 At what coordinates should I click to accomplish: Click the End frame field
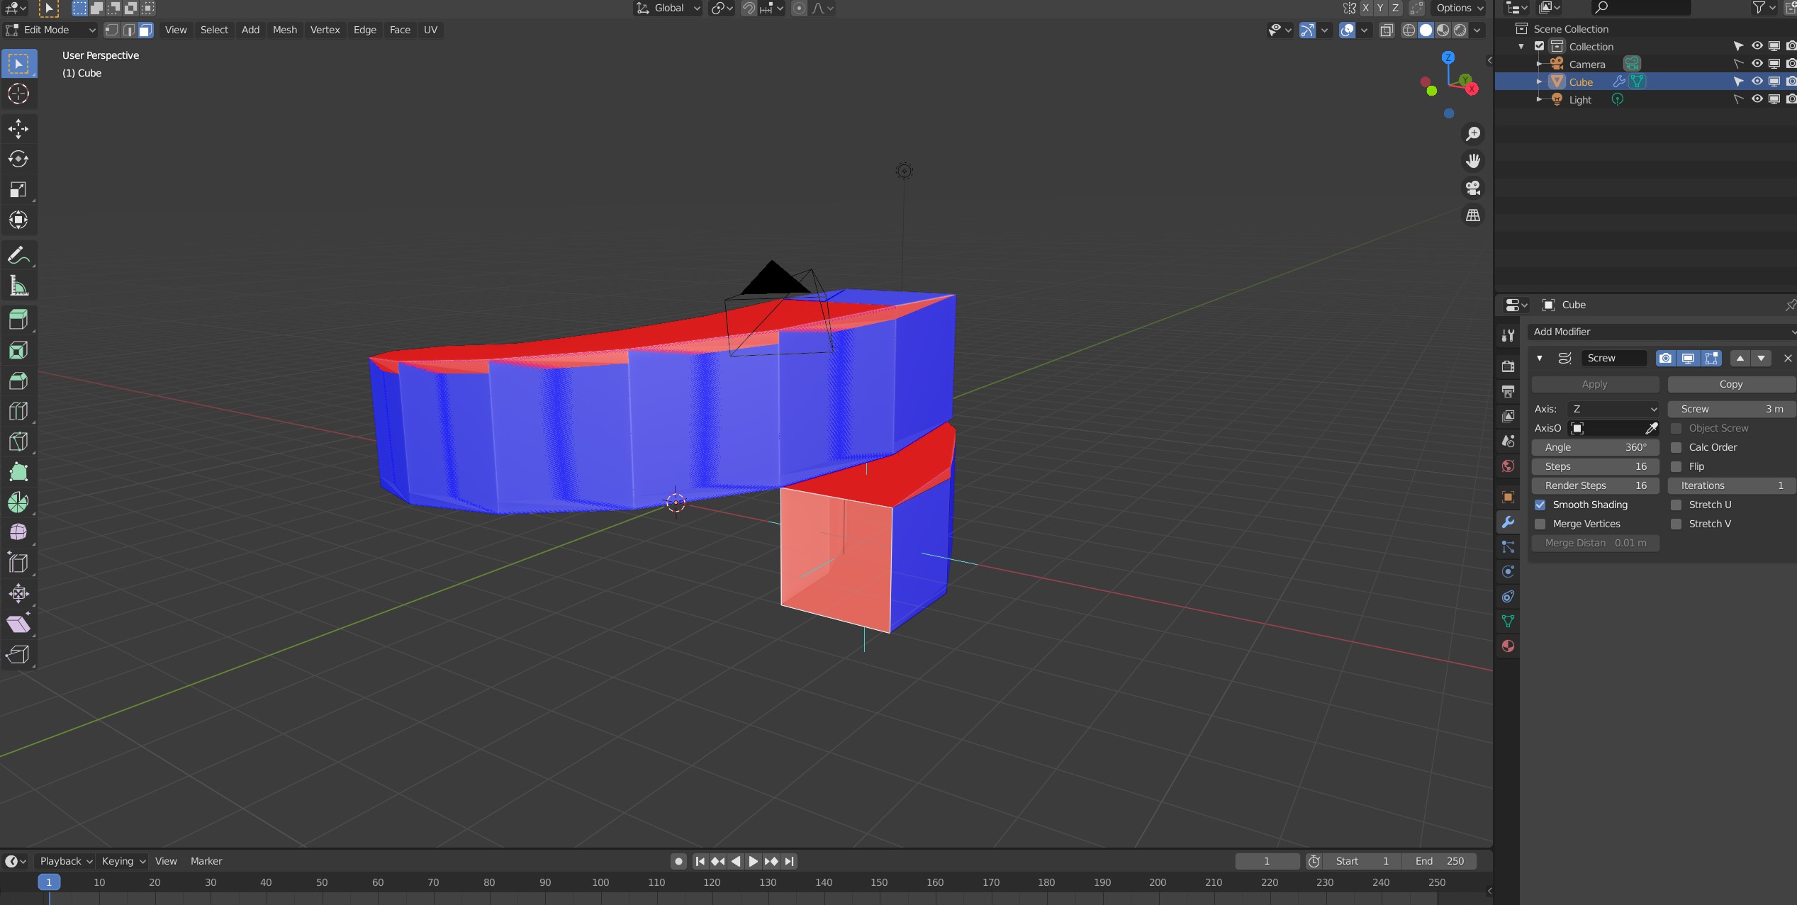1439,861
